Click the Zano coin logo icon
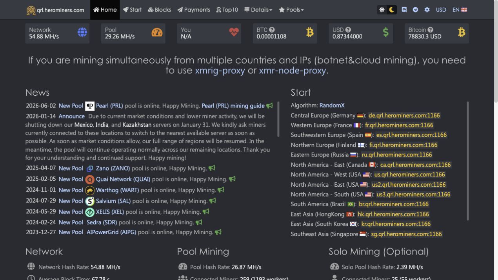 point(90,169)
